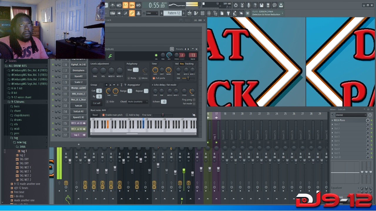The height and width of the screenshot is (211, 376).
Task: Open the Browser view icon
Action: point(215,13)
